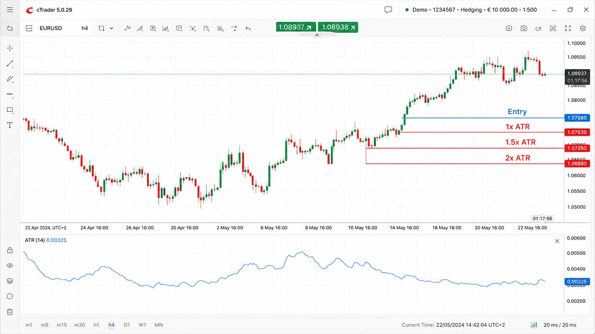The width and height of the screenshot is (595, 334).
Task: Enter fullscreen with the expand arrows icon
Action: click(568, 28)
